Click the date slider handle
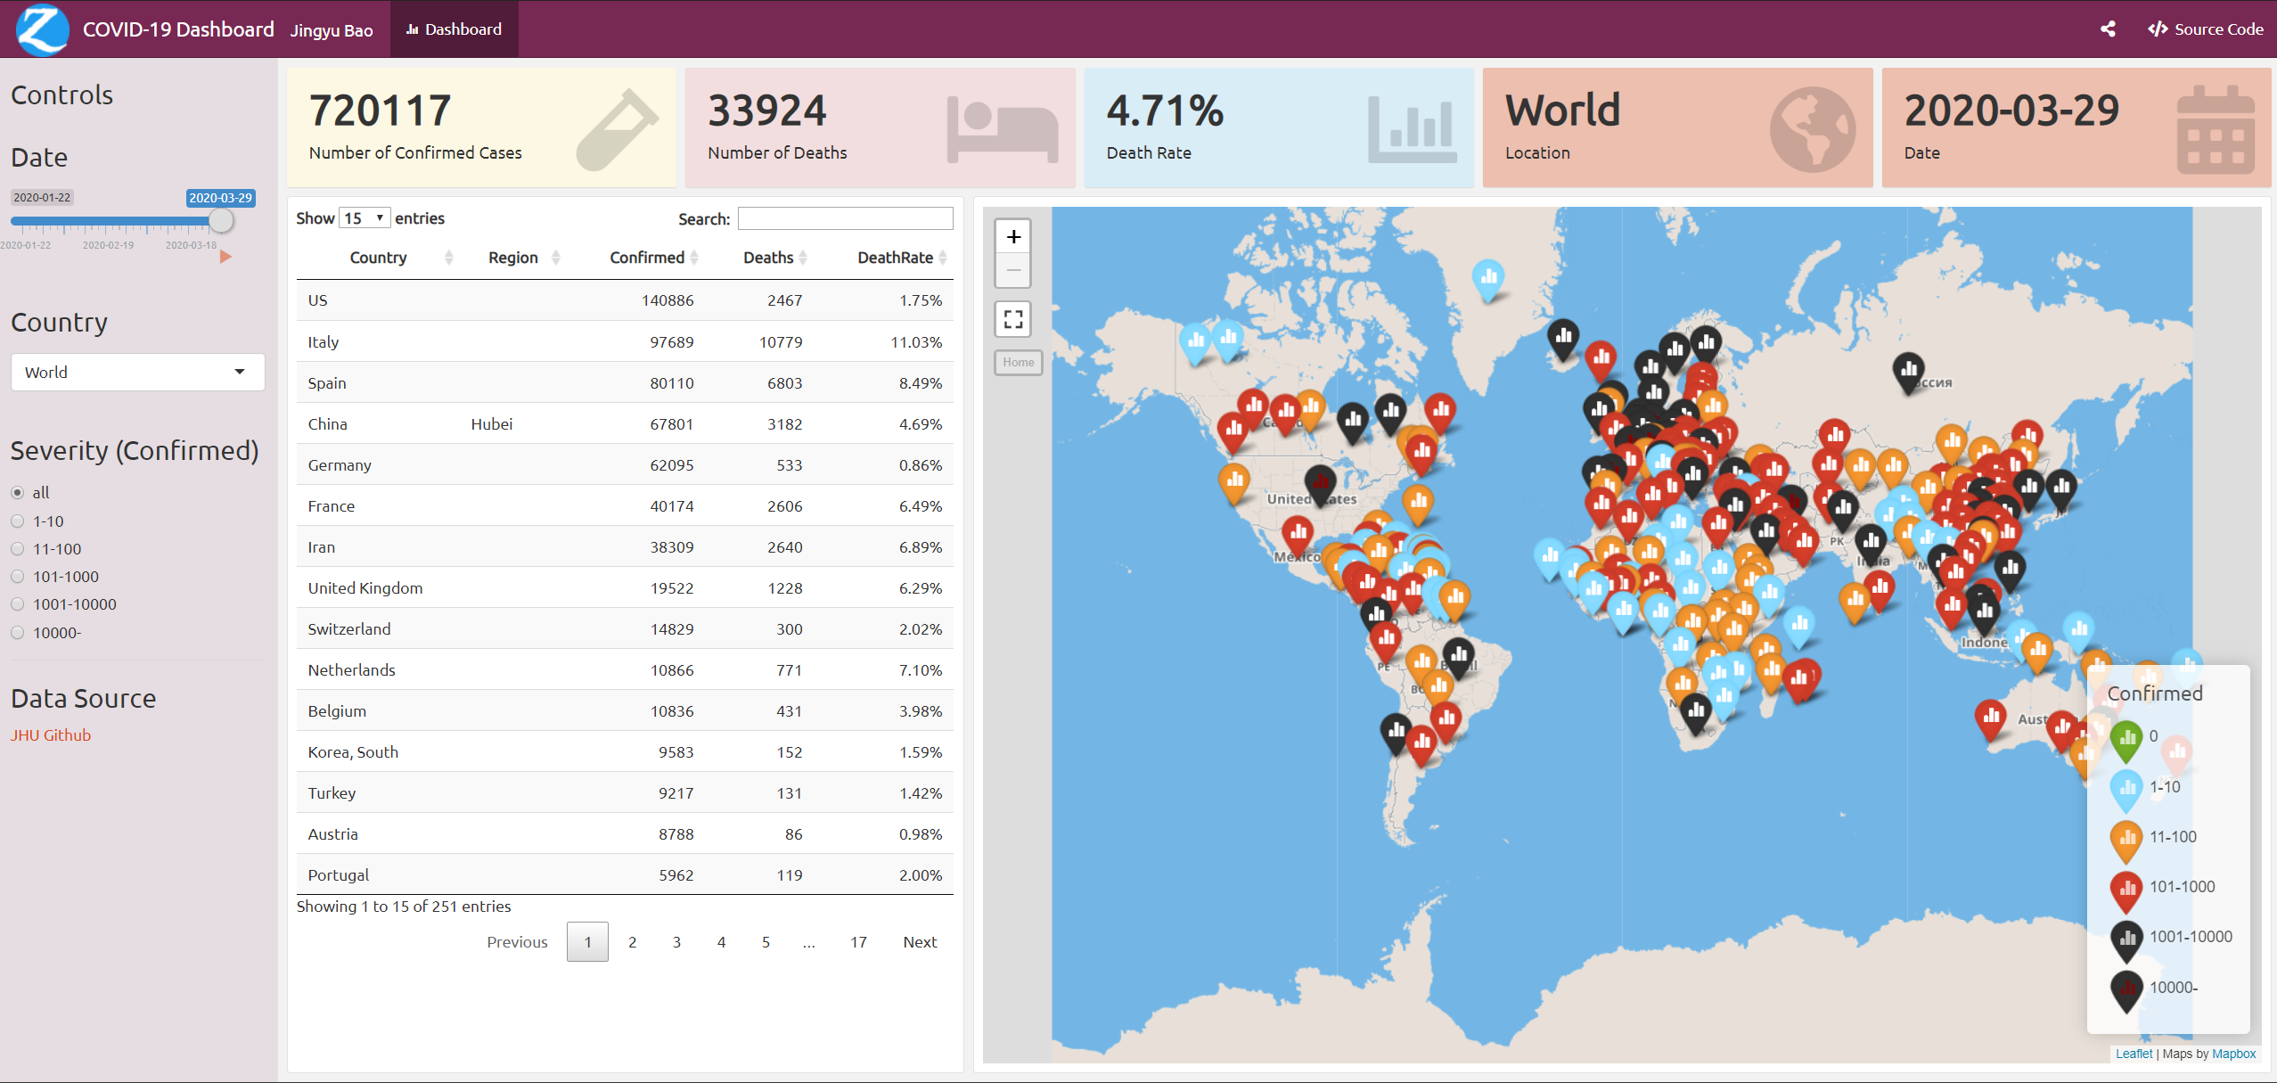Screen dimensions: 2277x1083 coord(221,221)
